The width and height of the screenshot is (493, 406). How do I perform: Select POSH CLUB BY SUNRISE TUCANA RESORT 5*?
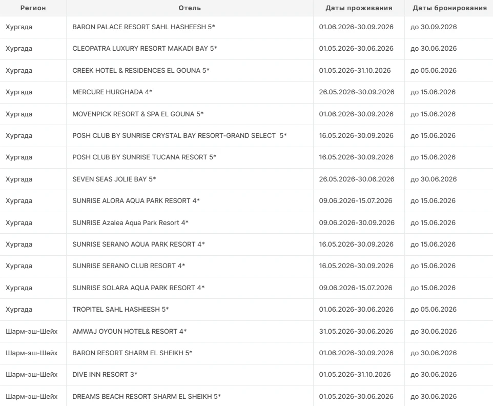click(145, 157)
